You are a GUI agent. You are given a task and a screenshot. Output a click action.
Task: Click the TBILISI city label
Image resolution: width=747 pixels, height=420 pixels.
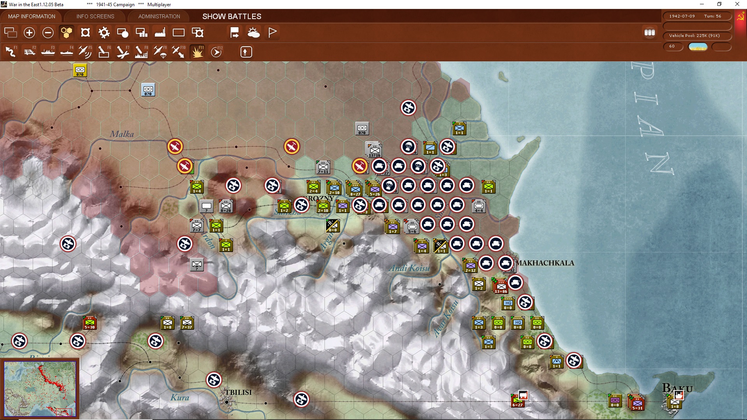coord(238,392)
